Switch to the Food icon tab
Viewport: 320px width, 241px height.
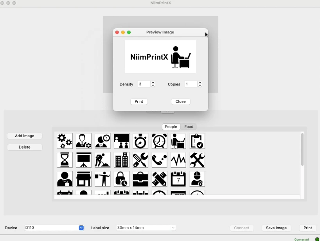tap(189, 127)
